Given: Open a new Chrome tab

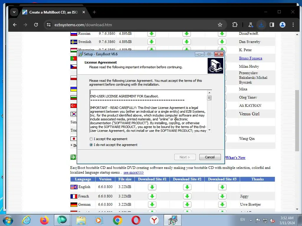Looking at the screenshot, I should pyautogui.click(x=94, y=12).
